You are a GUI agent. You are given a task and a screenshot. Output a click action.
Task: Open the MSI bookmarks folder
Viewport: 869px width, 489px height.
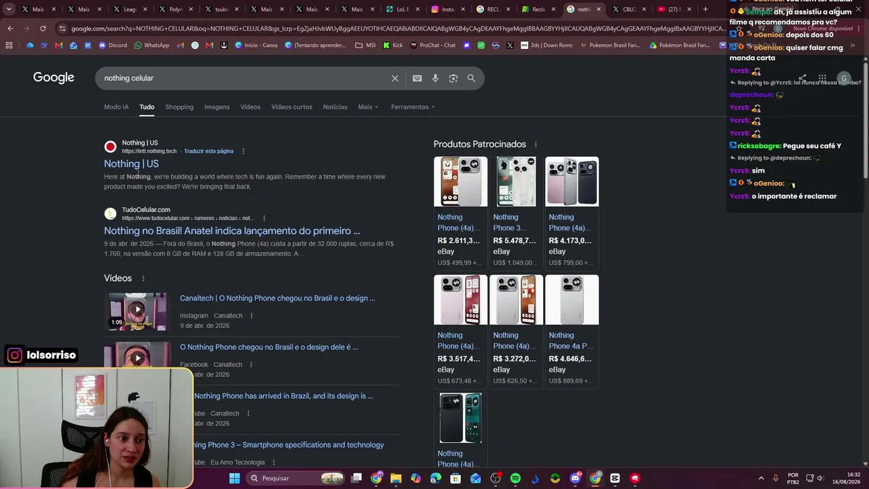365,46
